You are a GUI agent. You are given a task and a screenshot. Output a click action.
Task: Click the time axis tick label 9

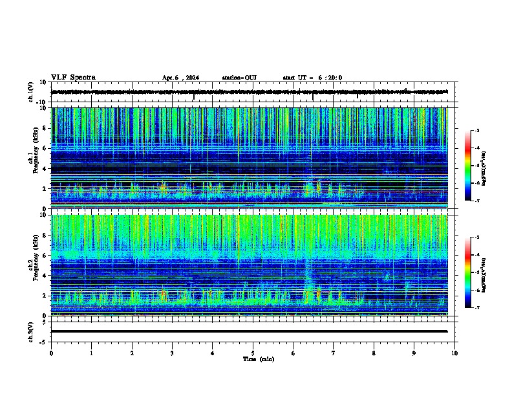point(414,353)
